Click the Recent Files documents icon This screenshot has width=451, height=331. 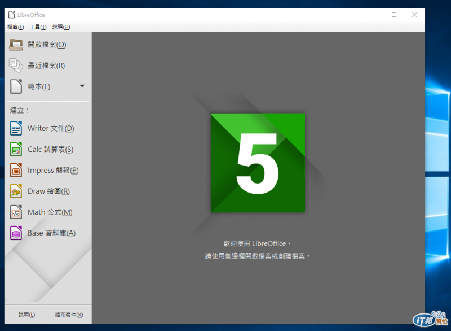16,66
